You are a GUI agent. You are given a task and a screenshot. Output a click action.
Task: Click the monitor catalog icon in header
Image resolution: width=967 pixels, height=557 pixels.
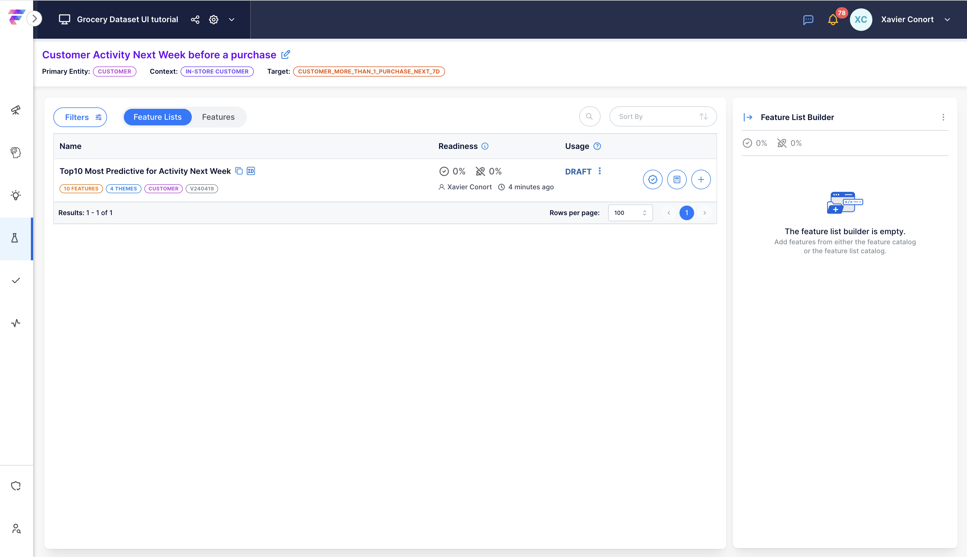(x=64, y=20)
